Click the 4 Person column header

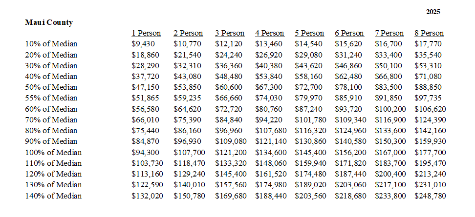click(270, 33)
